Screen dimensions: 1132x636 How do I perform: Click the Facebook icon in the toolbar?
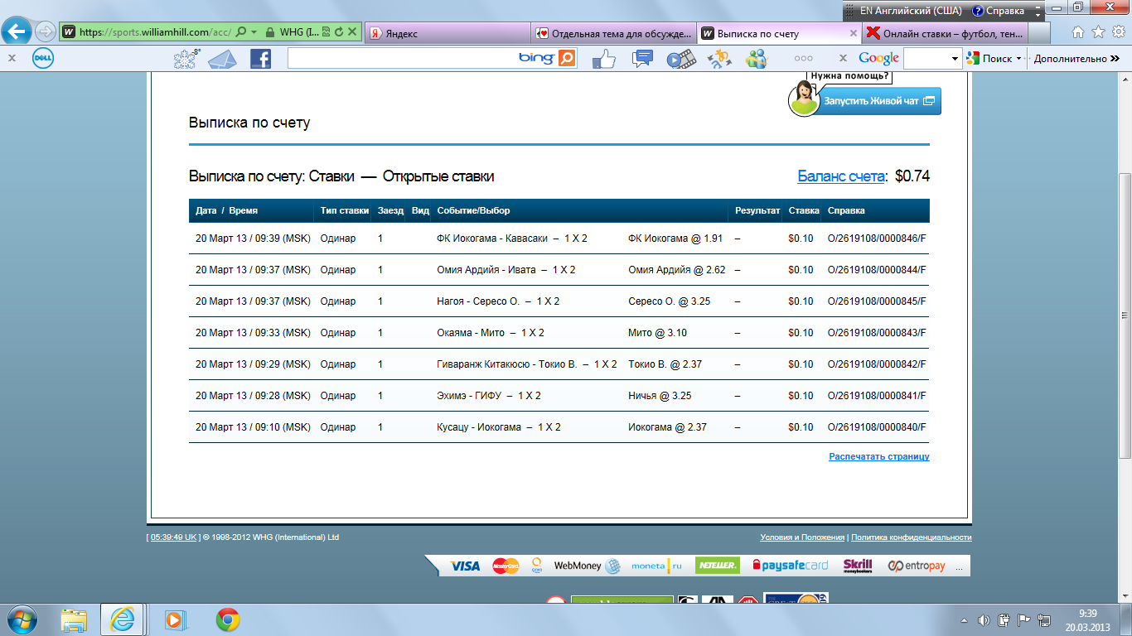(x=260, y=59)
